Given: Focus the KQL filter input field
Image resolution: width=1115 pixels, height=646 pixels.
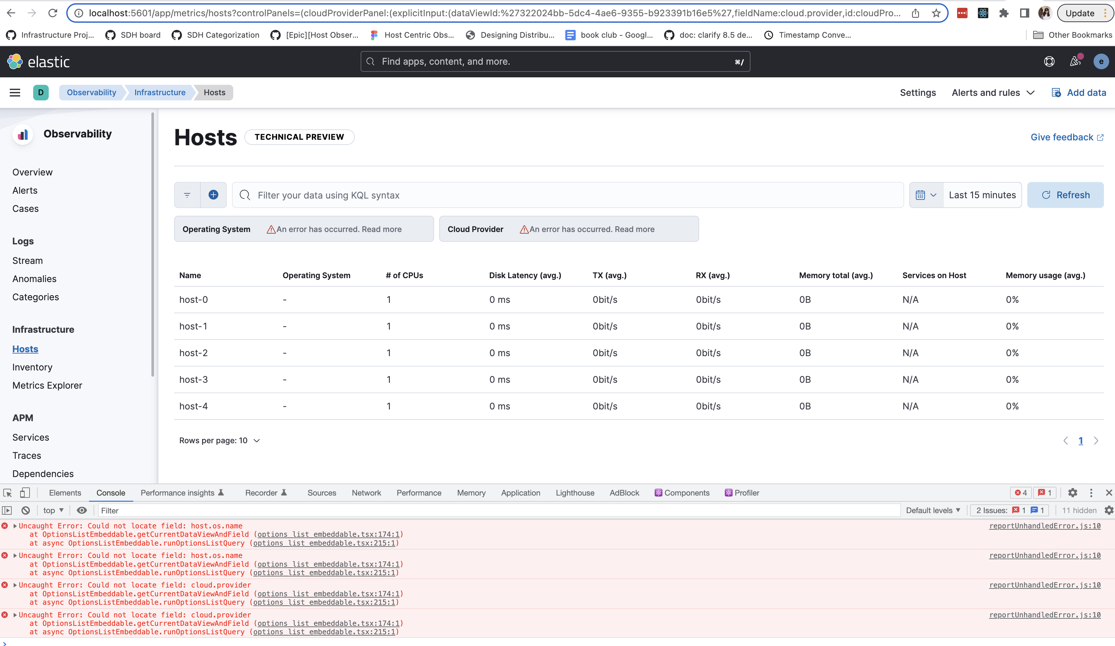Looking at the screenshot, I should [568, 195].
